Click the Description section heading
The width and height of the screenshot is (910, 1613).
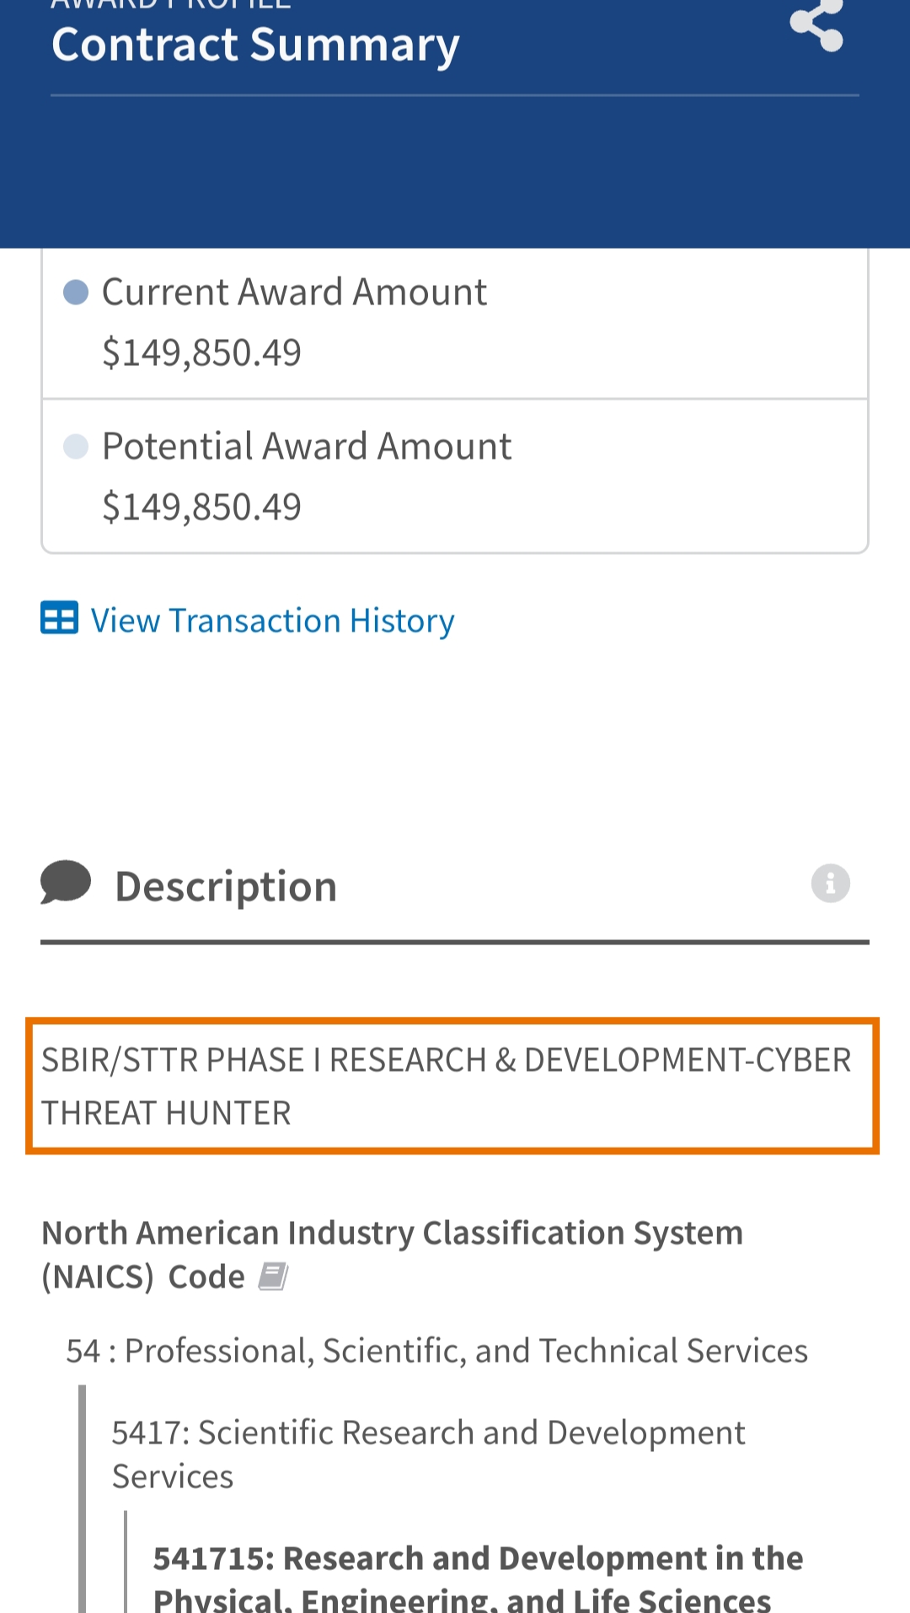pos(226,886)
